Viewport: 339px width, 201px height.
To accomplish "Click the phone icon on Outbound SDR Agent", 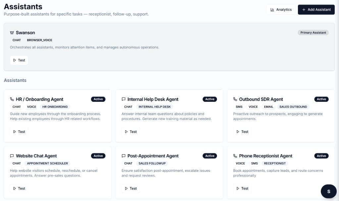I will pos(235,99).
